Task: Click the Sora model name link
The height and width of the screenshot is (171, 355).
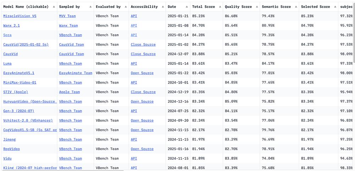Action: pos(7,35)
